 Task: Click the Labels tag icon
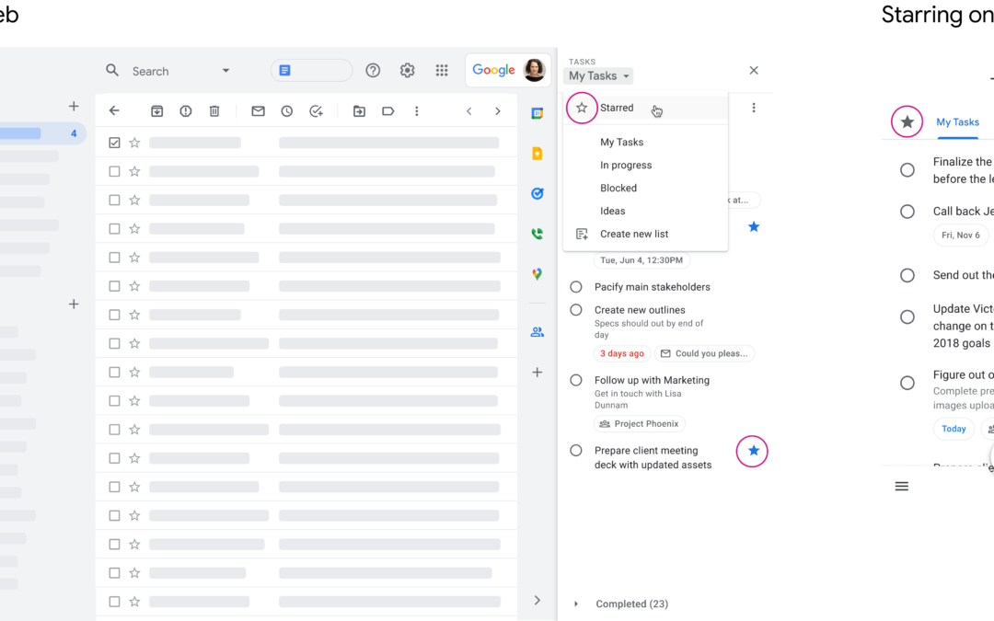point(388,111)
